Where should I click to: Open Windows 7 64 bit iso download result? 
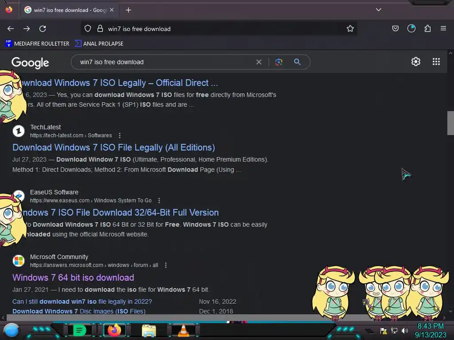(73, 278)
